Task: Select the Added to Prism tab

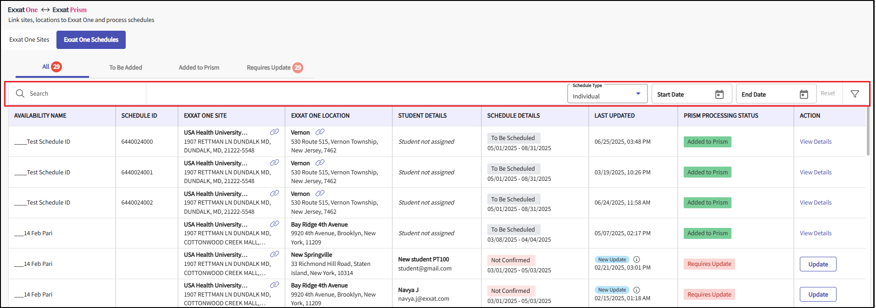Action: (199, 67)
